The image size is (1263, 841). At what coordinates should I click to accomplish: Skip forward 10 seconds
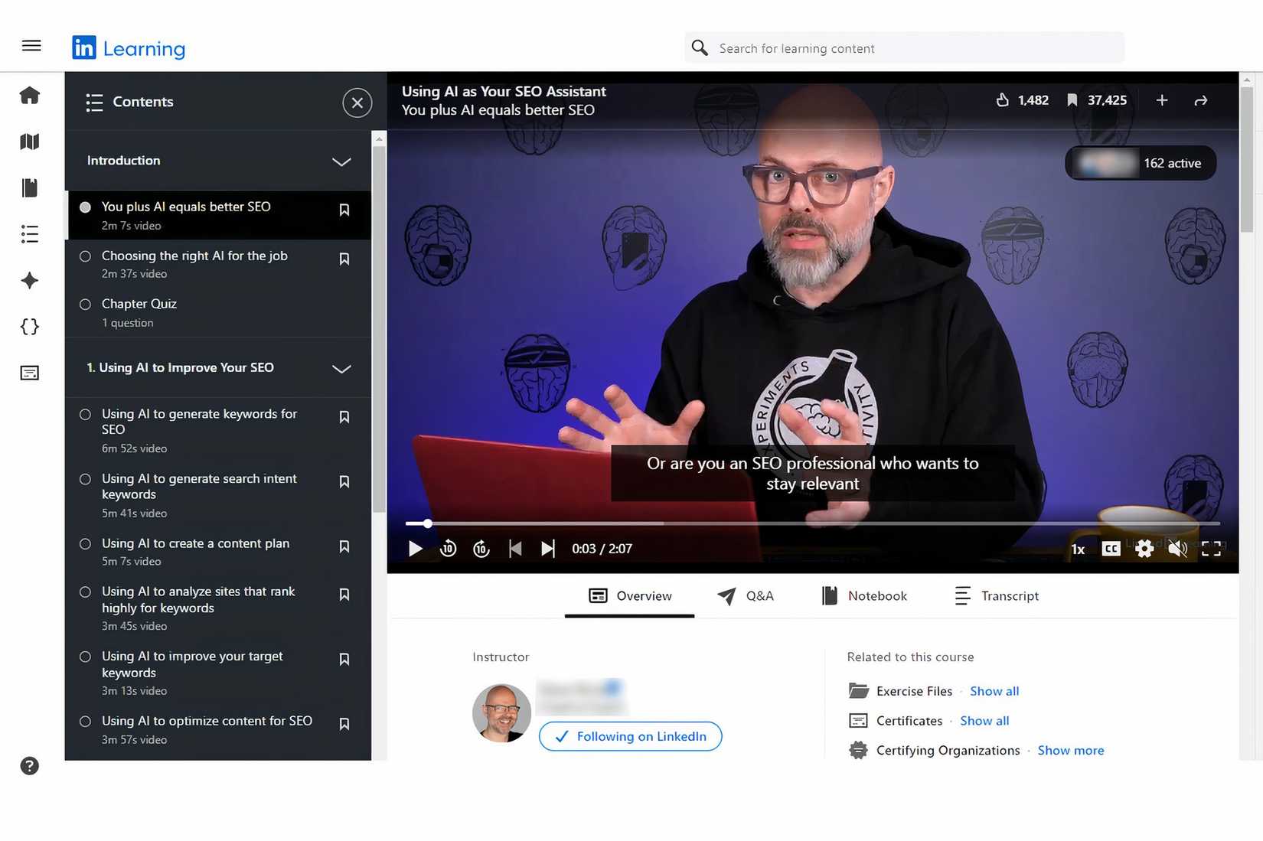pyautogui.click(x=481, y=549)
